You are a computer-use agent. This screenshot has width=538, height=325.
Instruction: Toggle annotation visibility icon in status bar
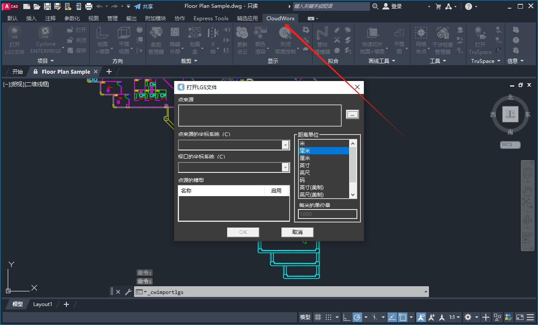point(421,317)
